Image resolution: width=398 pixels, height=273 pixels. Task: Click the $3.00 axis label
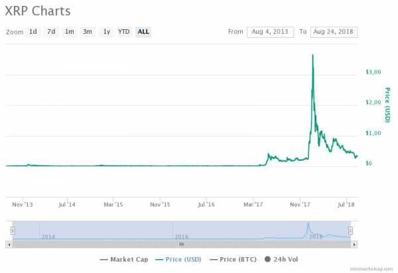click(x=373, y=72)
